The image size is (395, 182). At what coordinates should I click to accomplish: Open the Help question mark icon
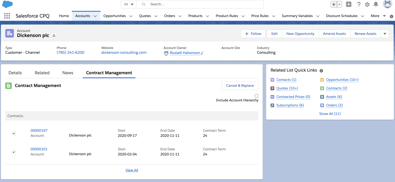359,4
